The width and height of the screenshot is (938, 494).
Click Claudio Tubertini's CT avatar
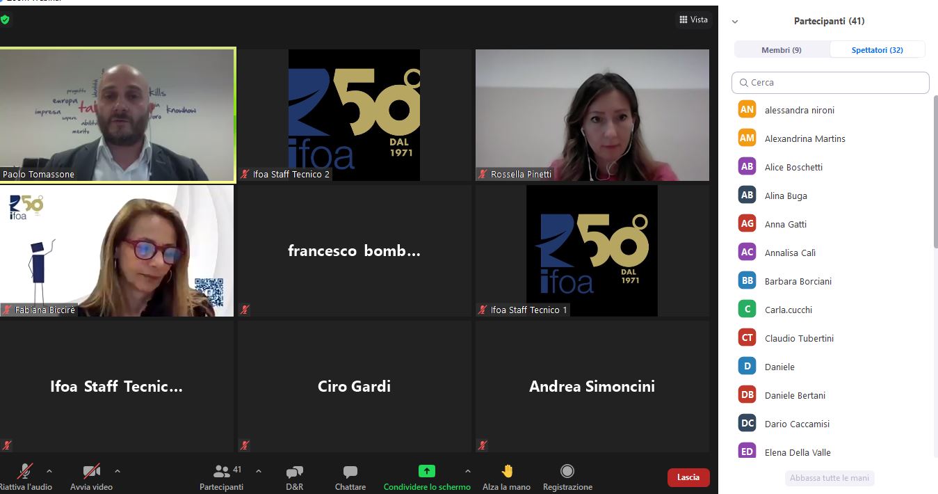pyautogui.click(x=747, y=338)
